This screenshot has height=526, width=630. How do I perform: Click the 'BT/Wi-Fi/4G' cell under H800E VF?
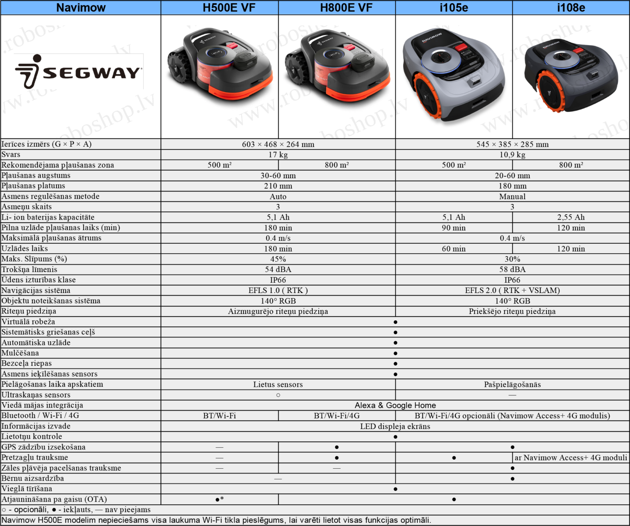pos(337,416)
